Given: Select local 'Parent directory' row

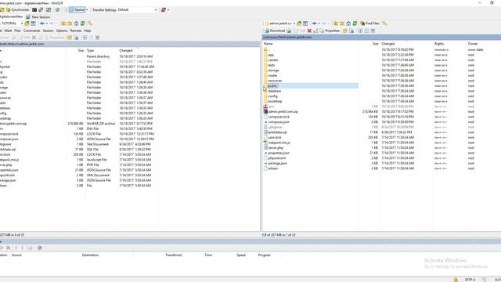Looking at the screenshot, I should 98,56.
